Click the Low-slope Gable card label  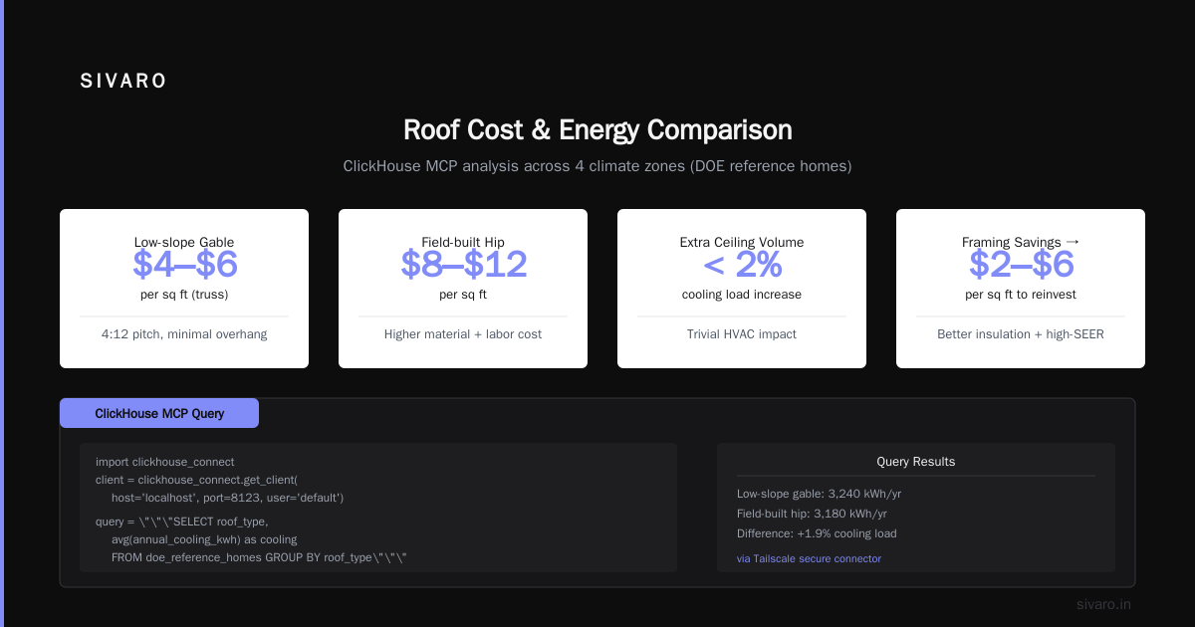click(x=184, y=242)
